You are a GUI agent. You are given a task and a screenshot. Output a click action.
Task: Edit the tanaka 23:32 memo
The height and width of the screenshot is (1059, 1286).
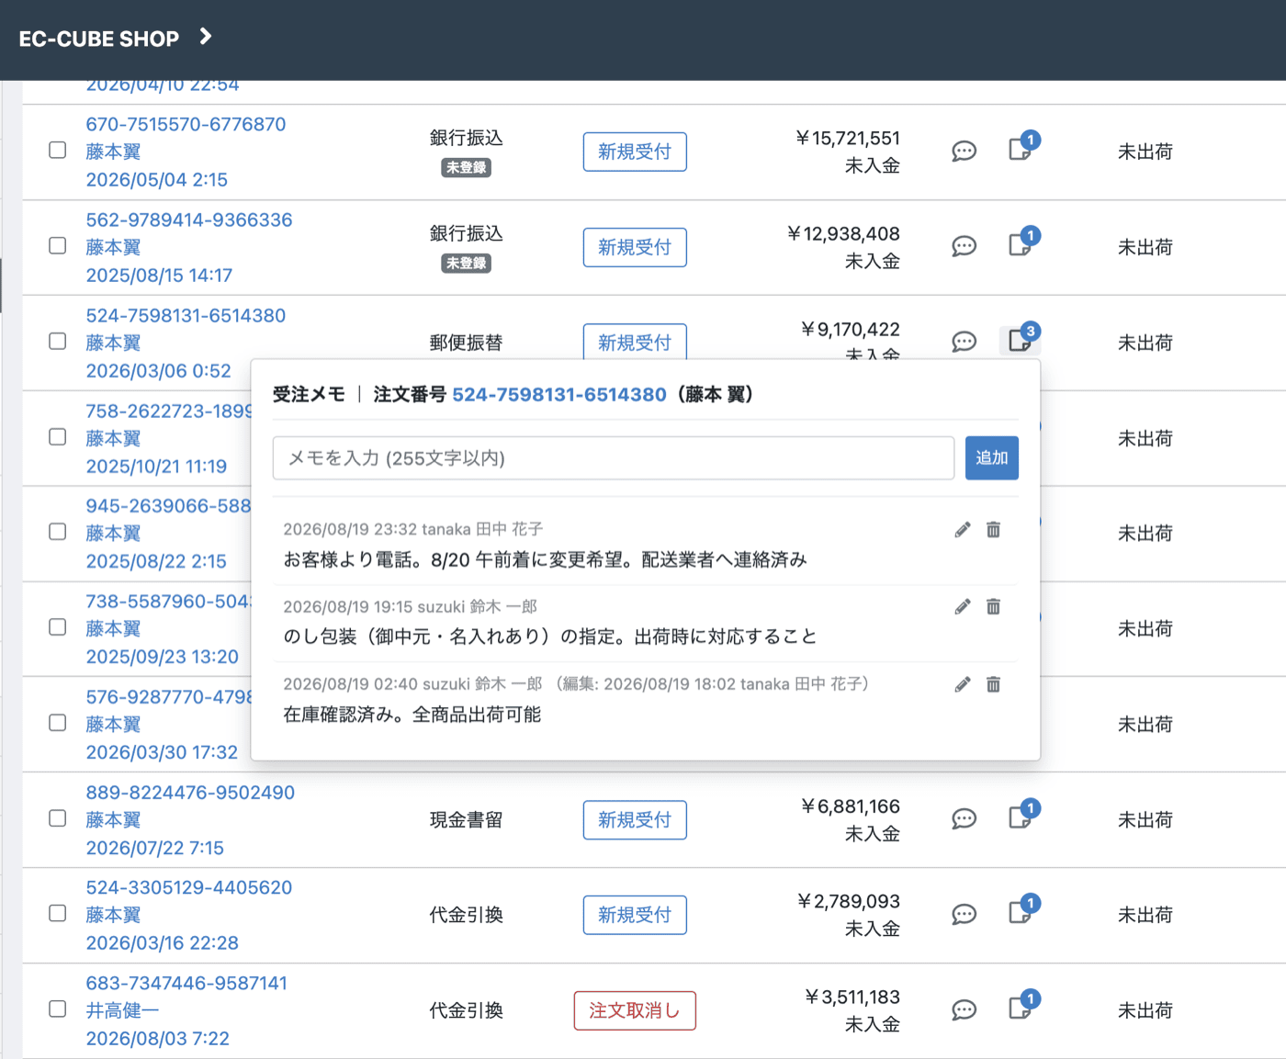962,530
